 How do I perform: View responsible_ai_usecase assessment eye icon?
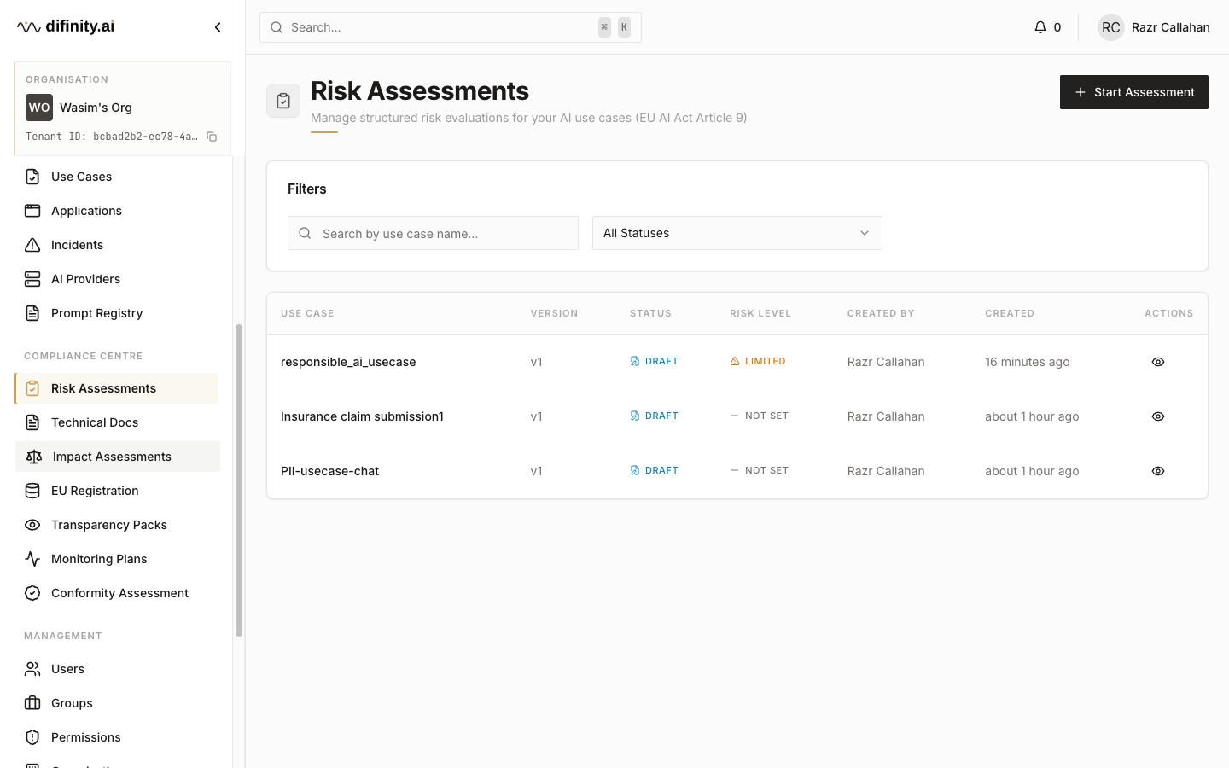1158,362
